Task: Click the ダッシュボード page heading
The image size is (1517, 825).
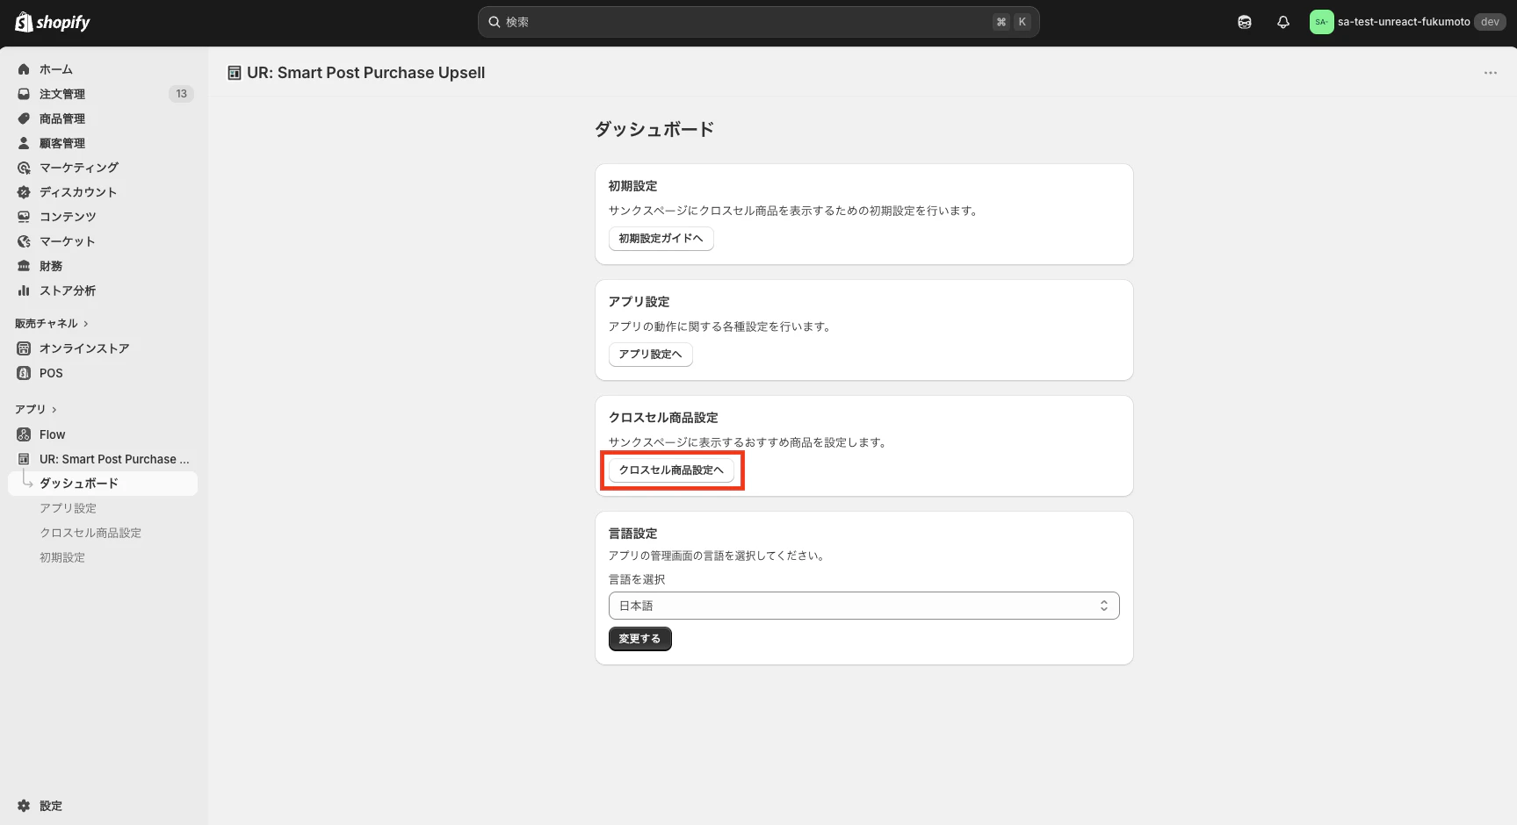Action: pos(654,129)
